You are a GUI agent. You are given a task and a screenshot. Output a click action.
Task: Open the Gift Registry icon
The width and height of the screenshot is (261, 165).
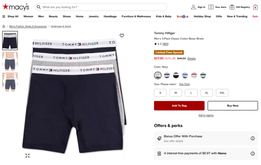click(232, 7)
